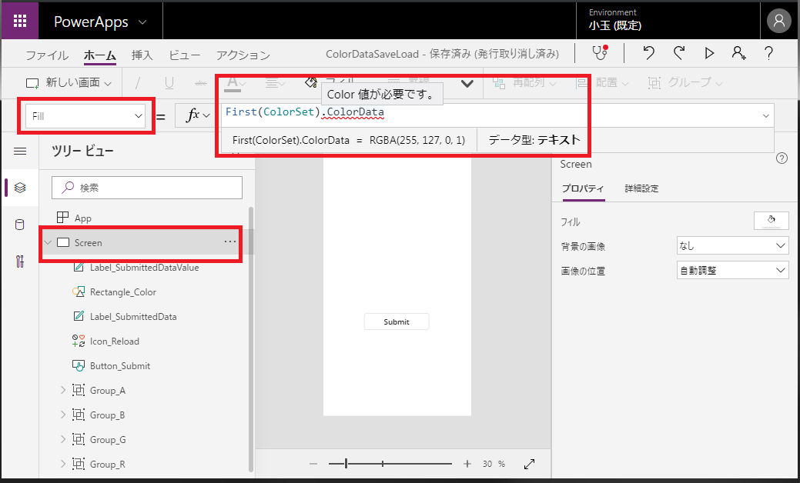The image size is (800, 483).
Task: Open the Help question mark
Action: 769,53
